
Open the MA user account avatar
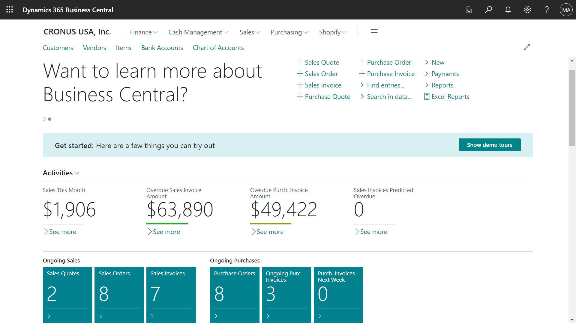point(566,10)
